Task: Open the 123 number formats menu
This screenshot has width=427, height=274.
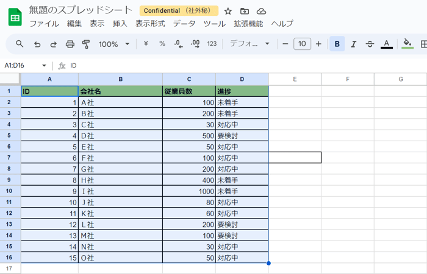Action: (212, 44)
